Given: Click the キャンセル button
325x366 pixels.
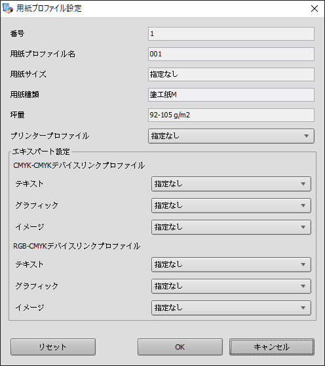Looking at the screenshot, I should 272,347.
